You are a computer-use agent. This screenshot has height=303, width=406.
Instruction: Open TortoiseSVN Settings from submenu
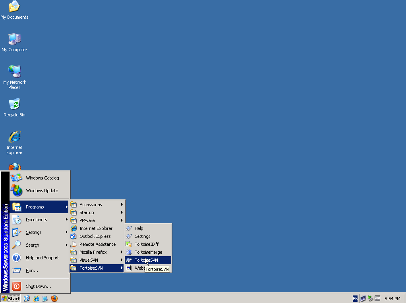pyautogui.click(x=148, y=236)
